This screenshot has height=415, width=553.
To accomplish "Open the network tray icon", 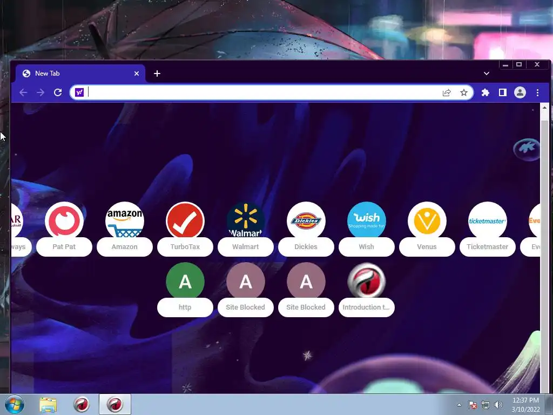I will click(485, 405).
